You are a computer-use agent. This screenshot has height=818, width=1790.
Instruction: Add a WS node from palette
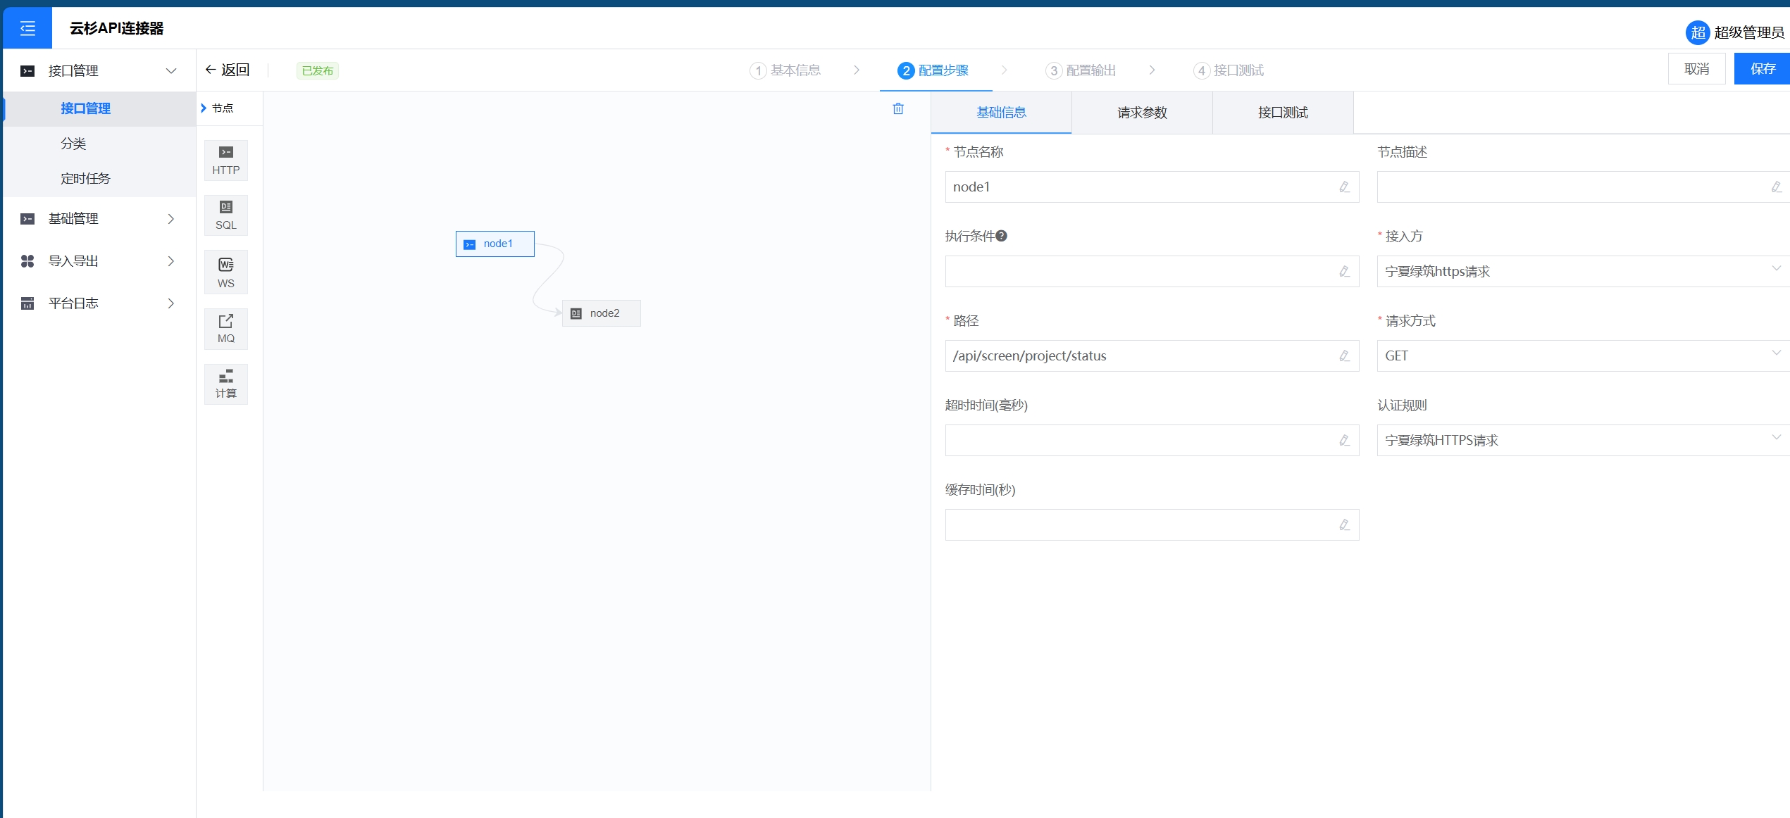coord(226,272)
